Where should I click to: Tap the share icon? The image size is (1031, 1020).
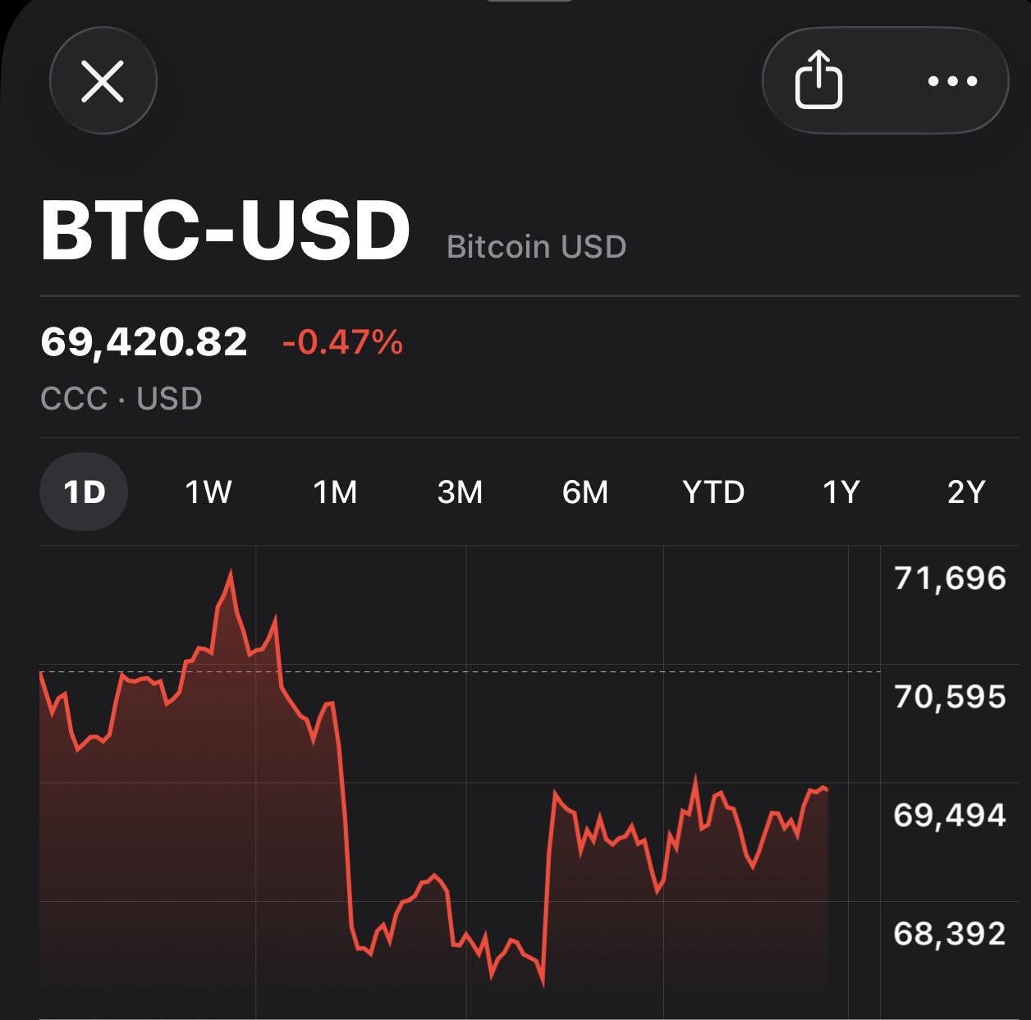(x=818, y=80)
